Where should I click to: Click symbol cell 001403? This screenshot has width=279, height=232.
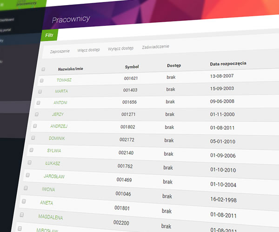click(x=130, y=90)
